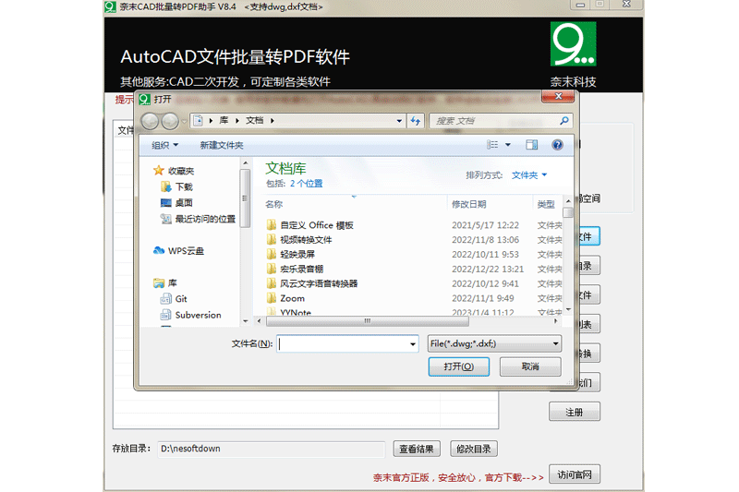Click the 文档 breadcrumb segment
The height and width of the screenshot is (492, 739).
tap(255, 121)
